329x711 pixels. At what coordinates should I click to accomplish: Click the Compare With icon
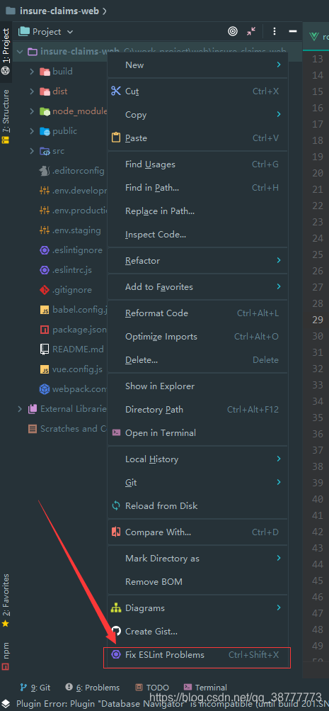pyautogui.click(x=116, y=532)
